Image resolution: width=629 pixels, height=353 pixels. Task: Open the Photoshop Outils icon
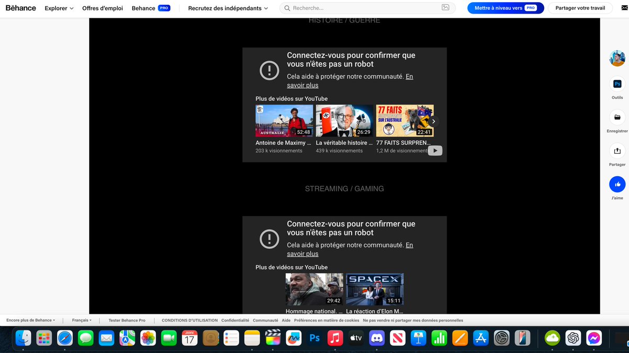coord(617,84)
